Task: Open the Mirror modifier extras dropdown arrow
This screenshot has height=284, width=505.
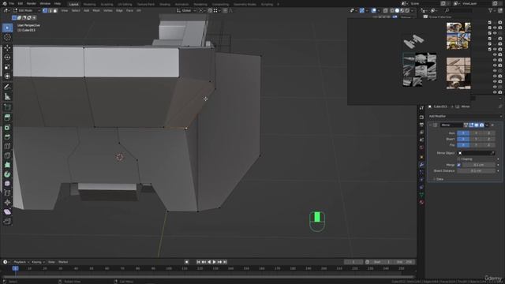Action: pyautogui.click(x=487, y=125)
